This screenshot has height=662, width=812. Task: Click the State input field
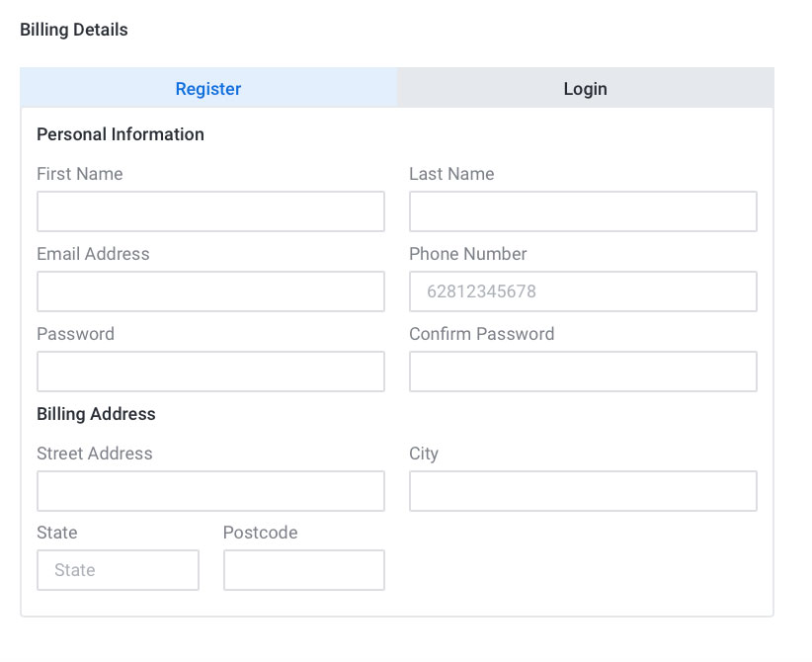pos(118,569)
